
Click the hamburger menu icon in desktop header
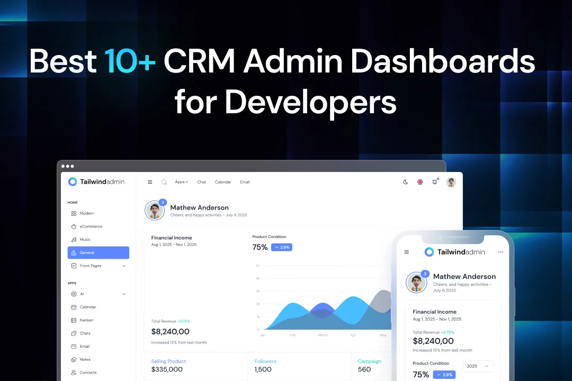[150, 182]
